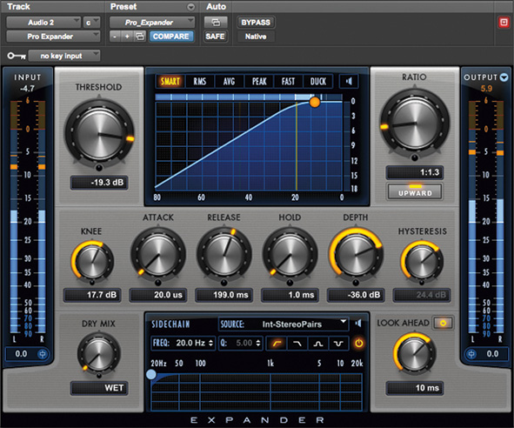Click the knee 17.7 dB value field
Image resolution: width=514 pixels, height=428 pixels.
pos(92,295)
